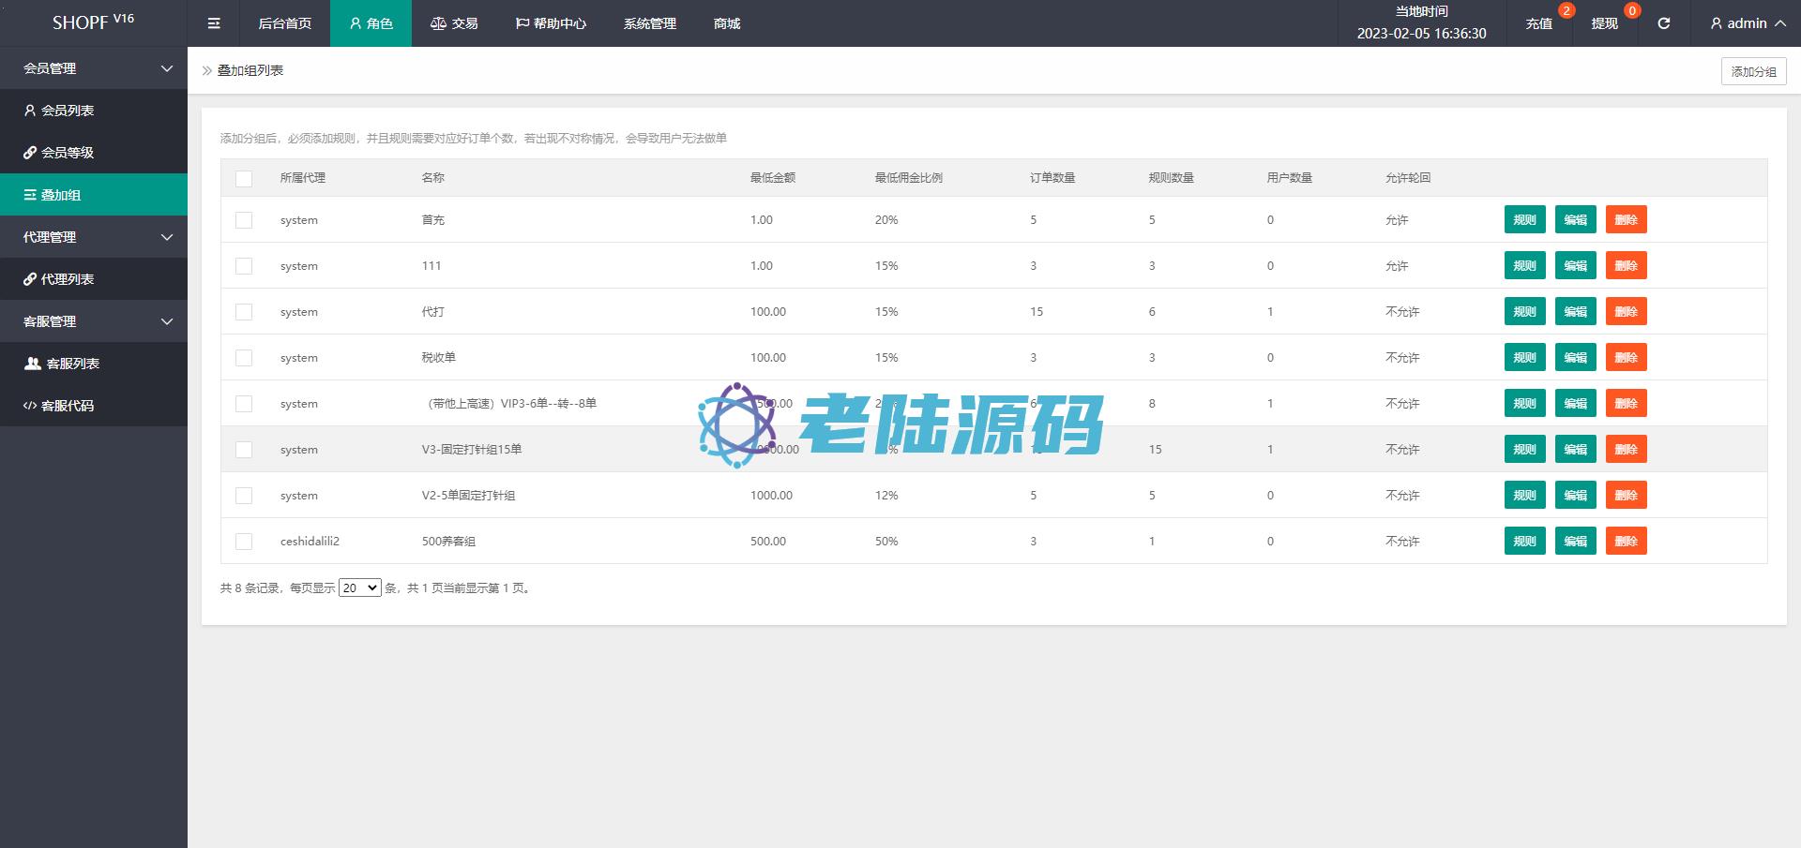Click the refresh icon in top bar
This screenshot has height=848, width=1801.
point(1663,23)
